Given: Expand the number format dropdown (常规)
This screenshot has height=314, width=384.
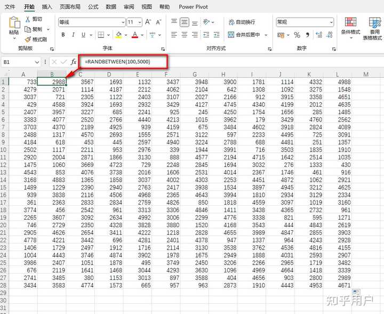Looking at the screenshot, I should click(331, 22).
